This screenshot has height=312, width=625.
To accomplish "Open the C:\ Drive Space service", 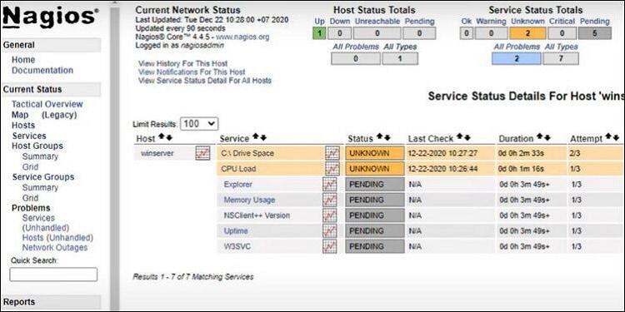I will point(247,153).
